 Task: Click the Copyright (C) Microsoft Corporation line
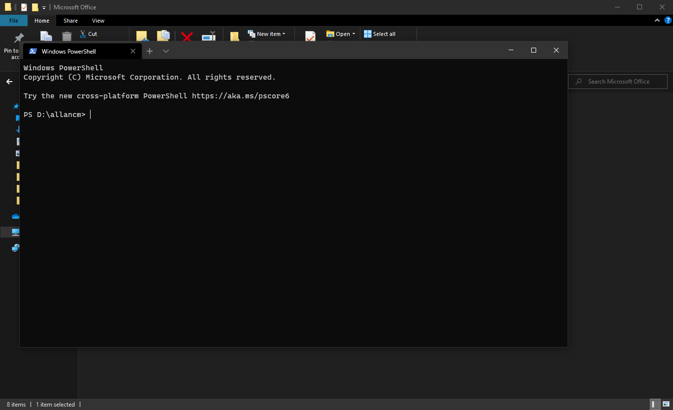coord(150,77)
